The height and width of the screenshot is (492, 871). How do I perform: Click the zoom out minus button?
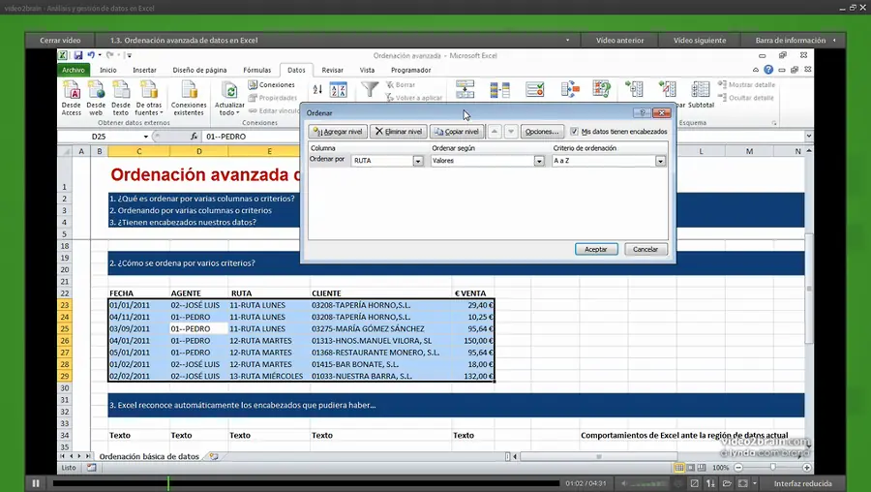(738, 468)
